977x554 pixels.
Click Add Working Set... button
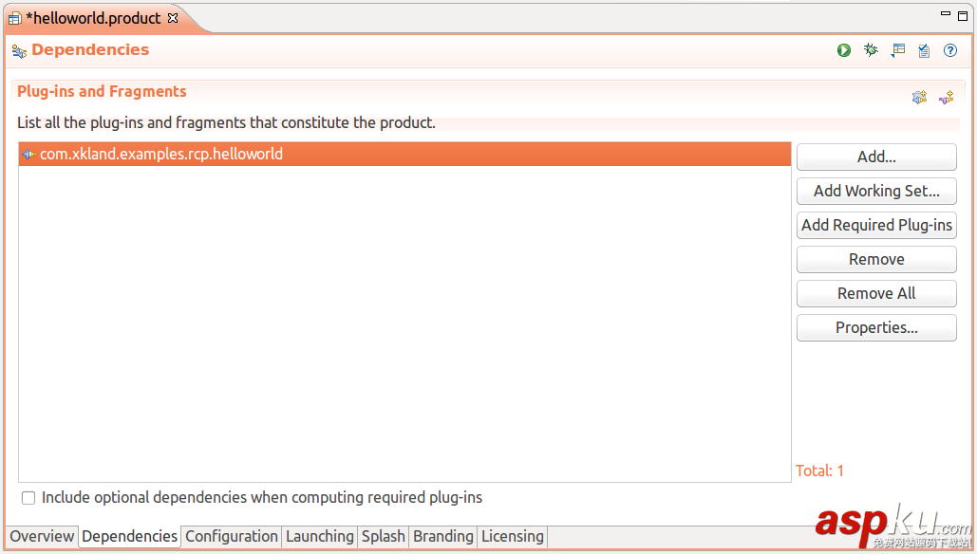point(876,192)
